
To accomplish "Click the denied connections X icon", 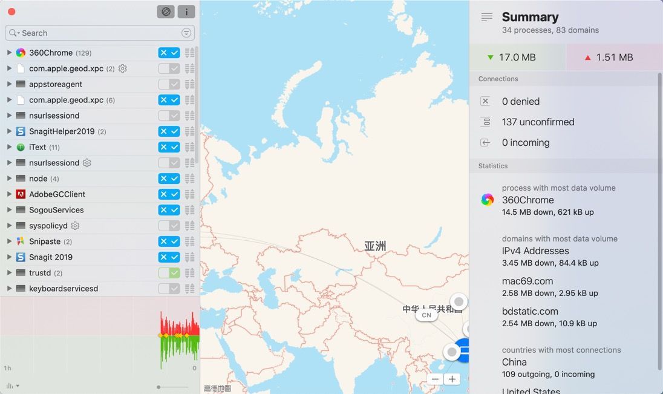I will (x=485, y=101).
